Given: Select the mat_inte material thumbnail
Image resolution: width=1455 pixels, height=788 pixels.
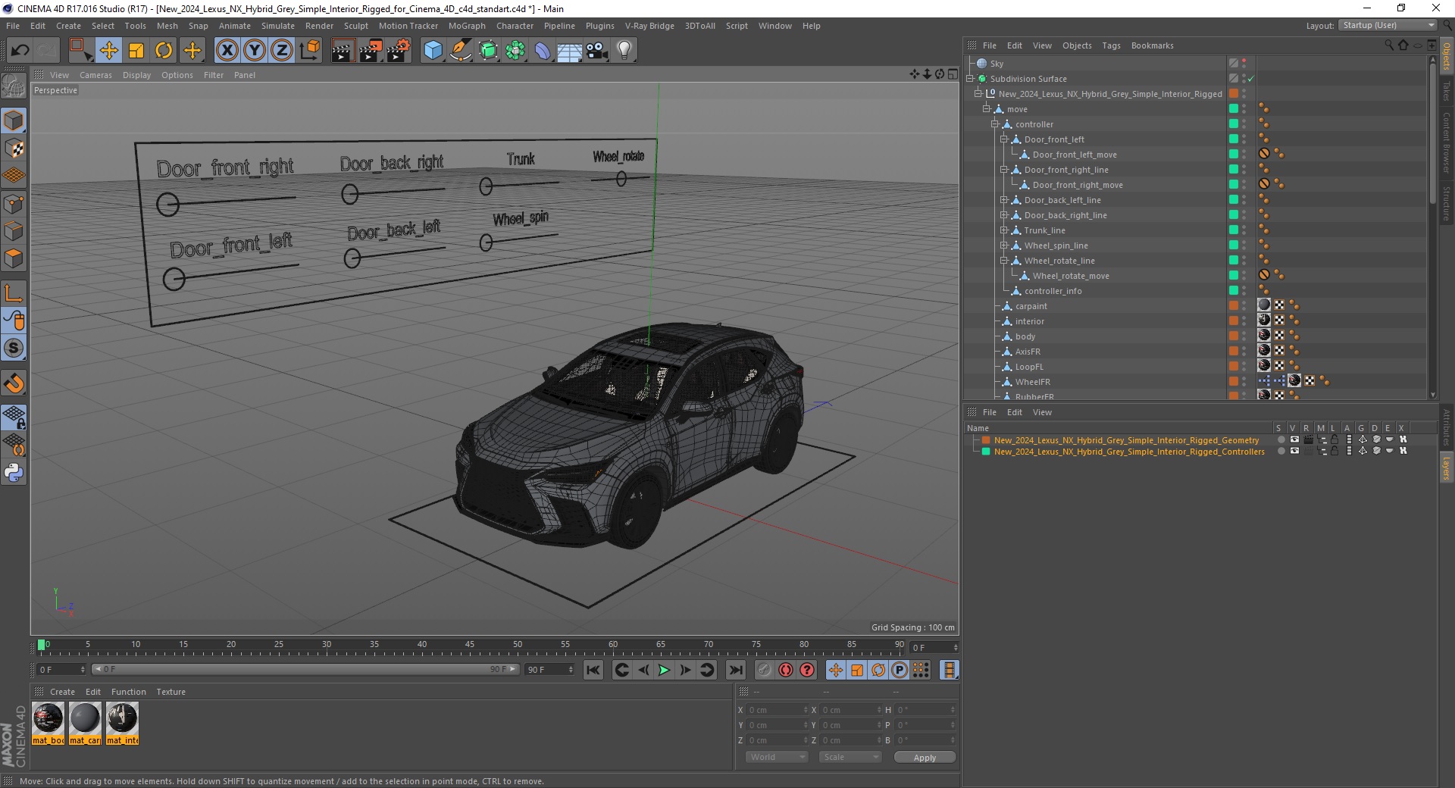Looking at the screenshot, I should pyautogui.click(x=122, y=724).
